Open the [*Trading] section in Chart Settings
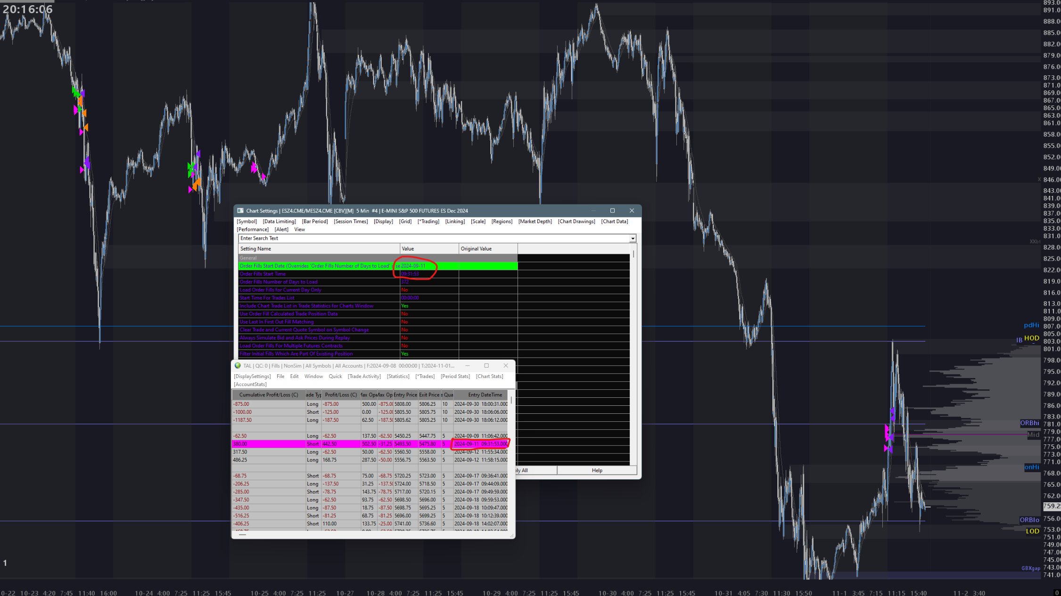 coord(428,221)
